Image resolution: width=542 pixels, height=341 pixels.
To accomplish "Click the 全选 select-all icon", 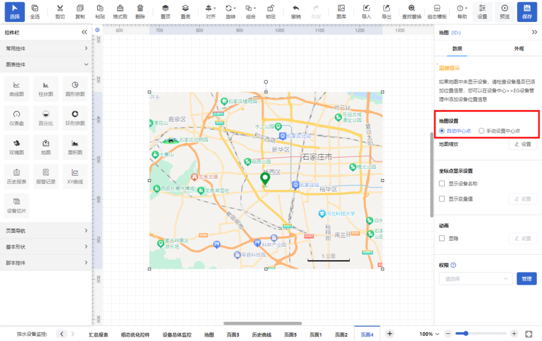I will click(35, 12).
